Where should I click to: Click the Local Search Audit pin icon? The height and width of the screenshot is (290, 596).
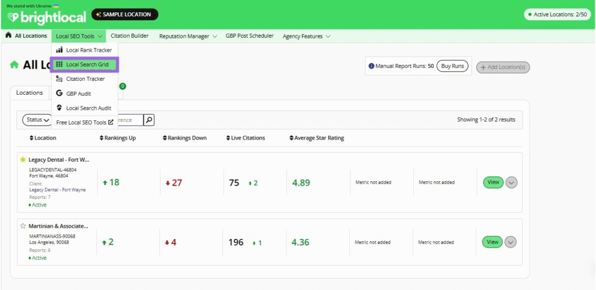click(x=59, y=108)
